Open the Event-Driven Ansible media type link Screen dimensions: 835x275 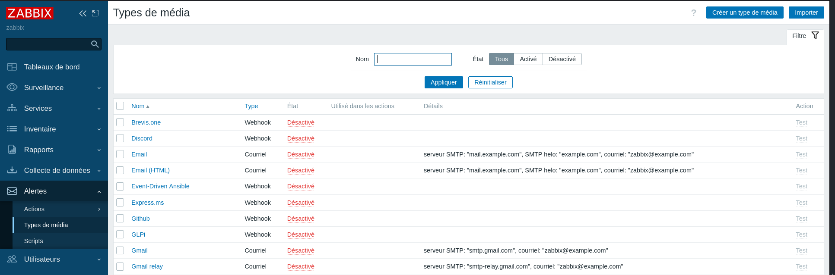tap(160, 186)
